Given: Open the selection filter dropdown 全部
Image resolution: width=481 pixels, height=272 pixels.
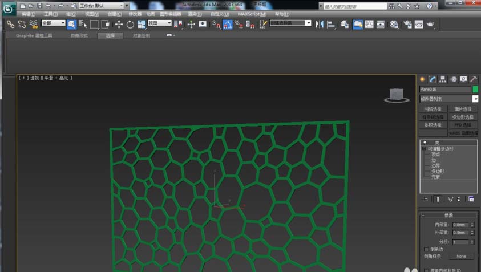Looking at the screenshot, I should pos(54,23).
